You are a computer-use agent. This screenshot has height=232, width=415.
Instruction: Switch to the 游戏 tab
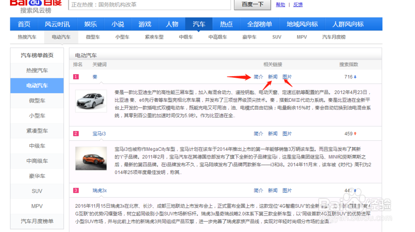(x=145, y=24)
